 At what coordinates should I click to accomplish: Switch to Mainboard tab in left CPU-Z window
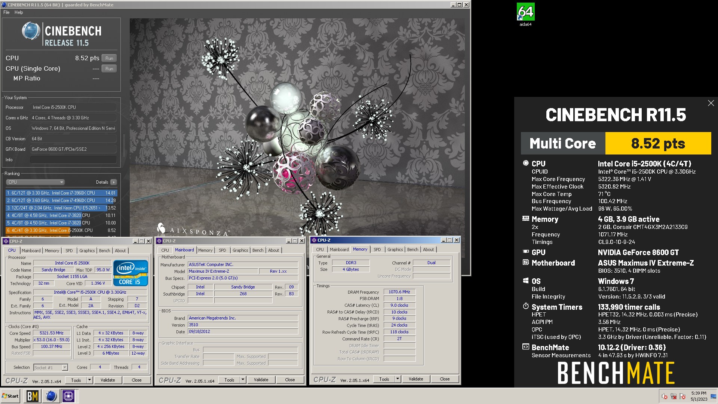[31, 251]
